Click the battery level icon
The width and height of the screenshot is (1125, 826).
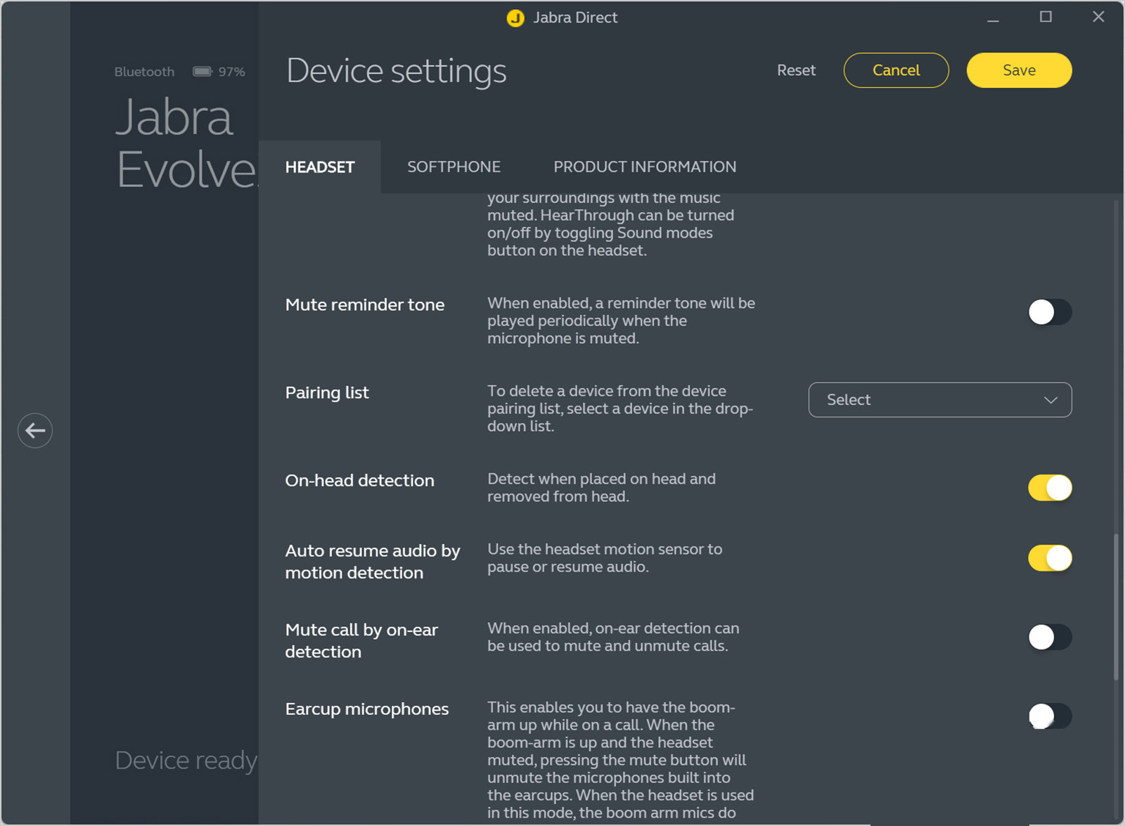pos(202,72)
